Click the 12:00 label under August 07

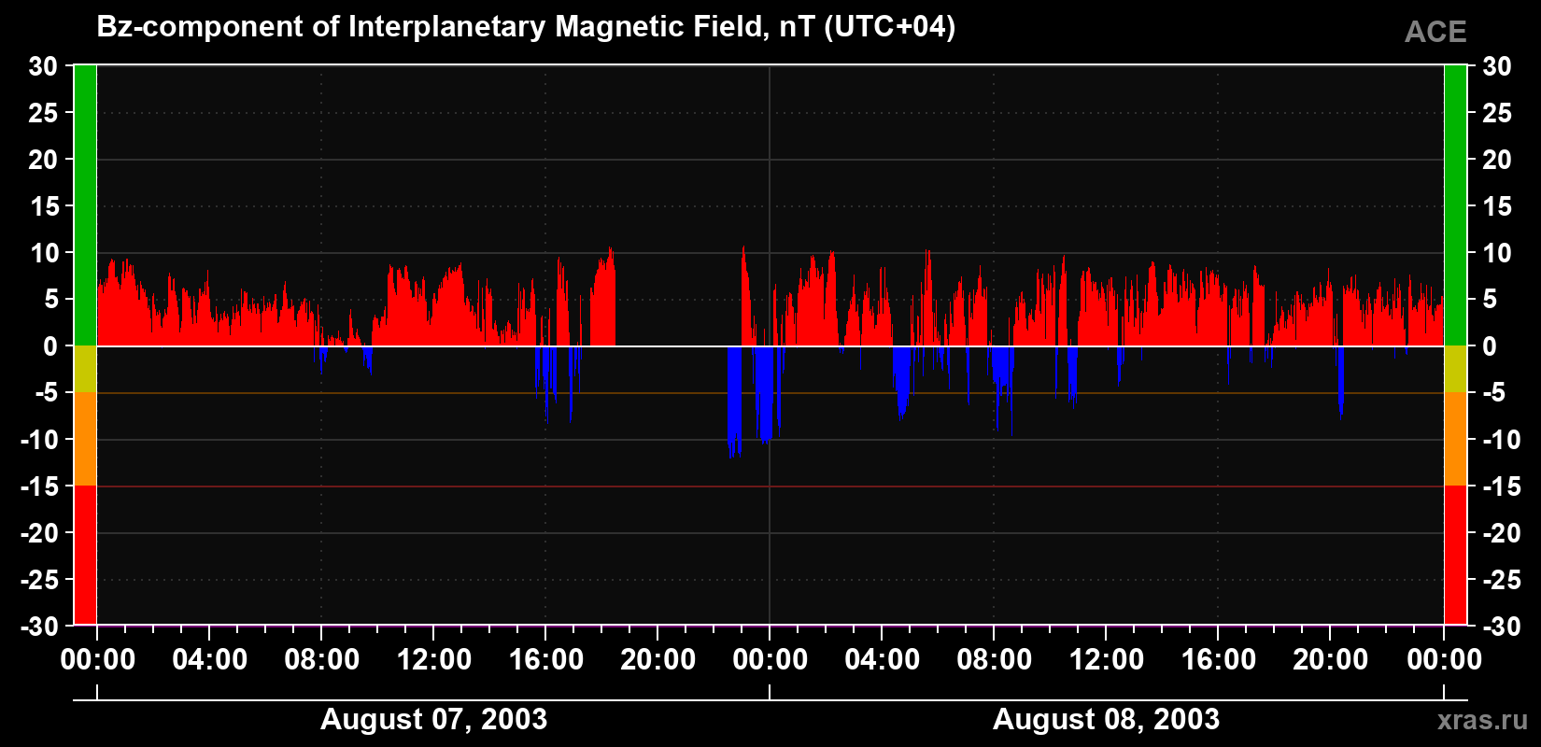(434, 660)
